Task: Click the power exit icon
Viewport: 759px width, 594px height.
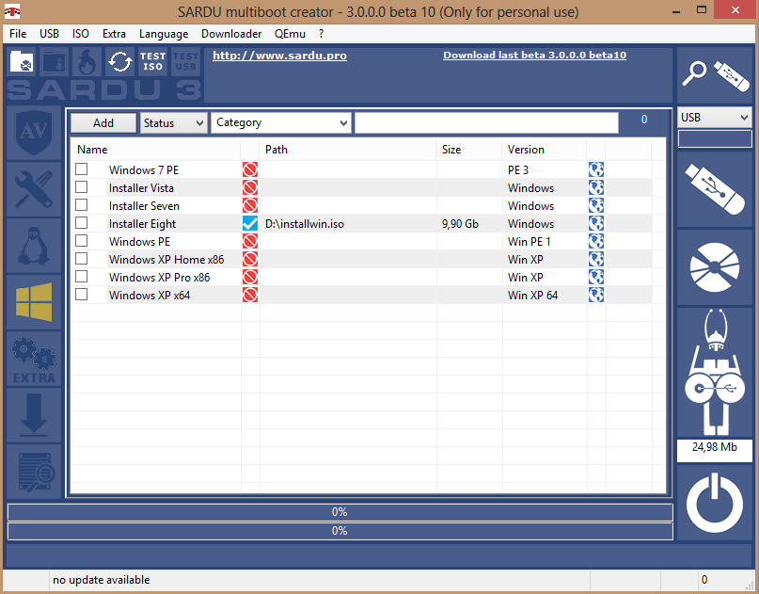Action: [715, 503]
